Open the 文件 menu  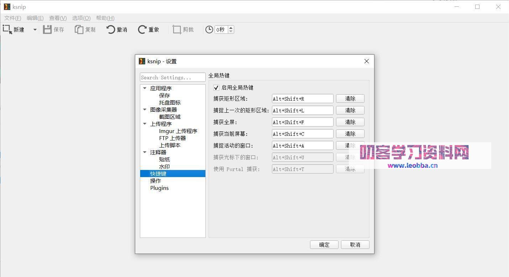(12, 18)
